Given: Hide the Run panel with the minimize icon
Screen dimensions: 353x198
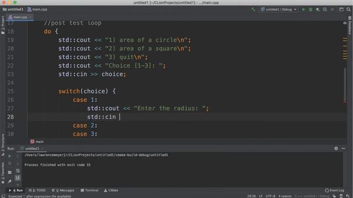Looking at the screenshot, I should tap(343, 148).
